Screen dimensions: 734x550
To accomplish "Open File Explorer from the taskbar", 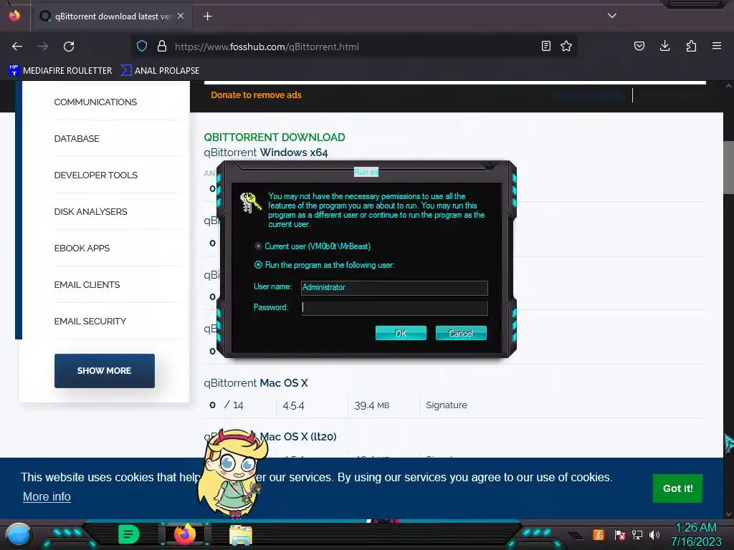I will pyautogui.click(x=241, y=535).
